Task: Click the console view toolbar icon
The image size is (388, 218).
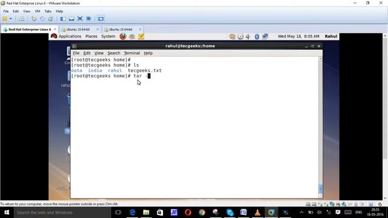Action: coord(101,19)
